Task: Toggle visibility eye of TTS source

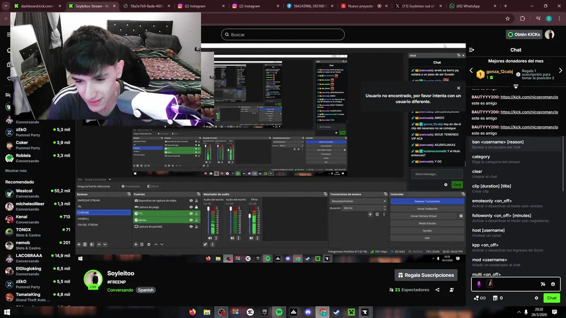Action: 191,213
